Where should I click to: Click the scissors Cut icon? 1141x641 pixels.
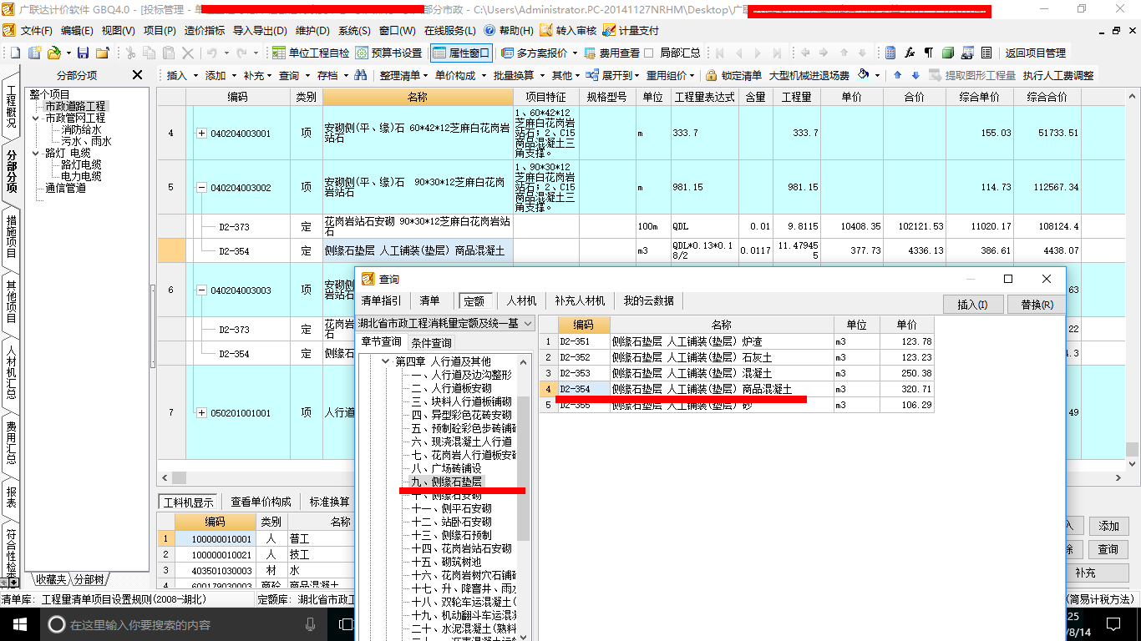click(x=130, y=53)
